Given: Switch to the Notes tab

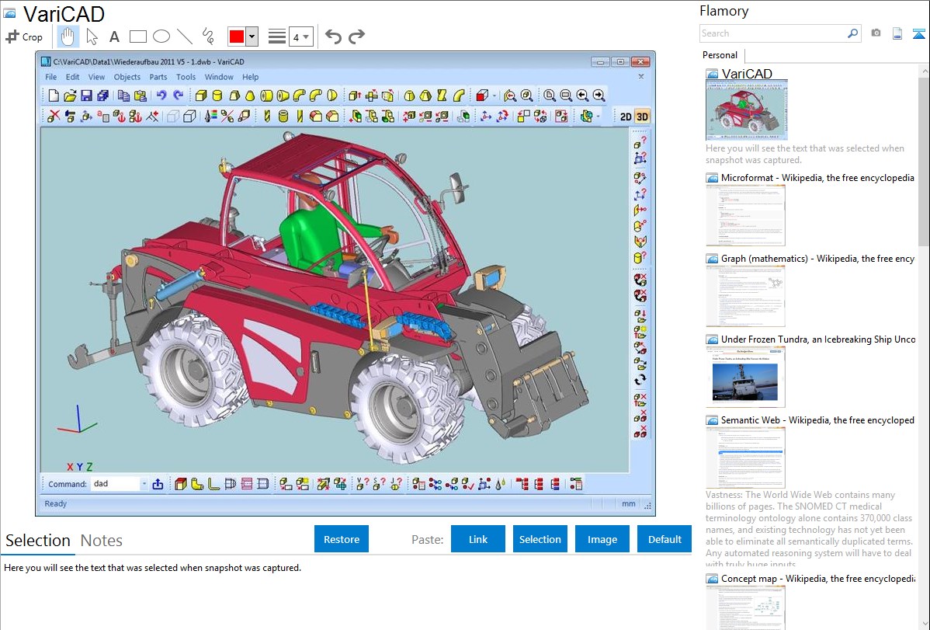Looking at the screenshot, I should [102, 541].
